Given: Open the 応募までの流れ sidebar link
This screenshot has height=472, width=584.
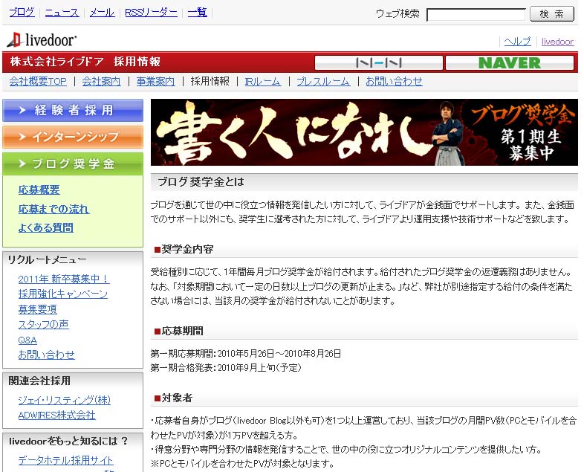Looking at the screenshot, I should (53, 209).
